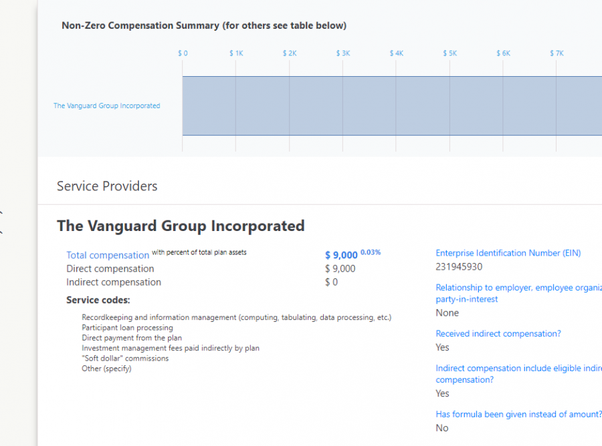Open the Total compensation link
Image resolution: width=602 pixels, height=446 pixels.
tap(108, 255)
